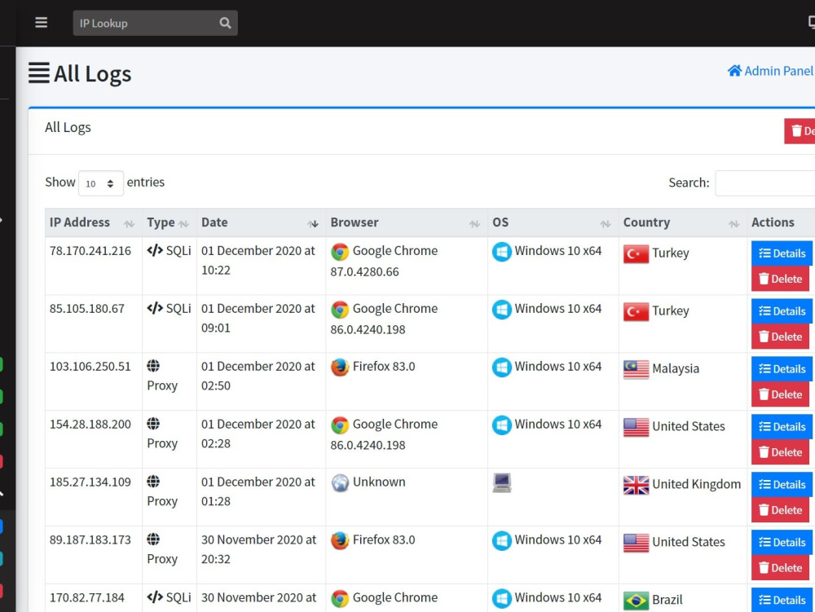Click the Malaysia flag icon
Image resolution: width=815 pixels, height=612 pixels.
tap(637, 369)
